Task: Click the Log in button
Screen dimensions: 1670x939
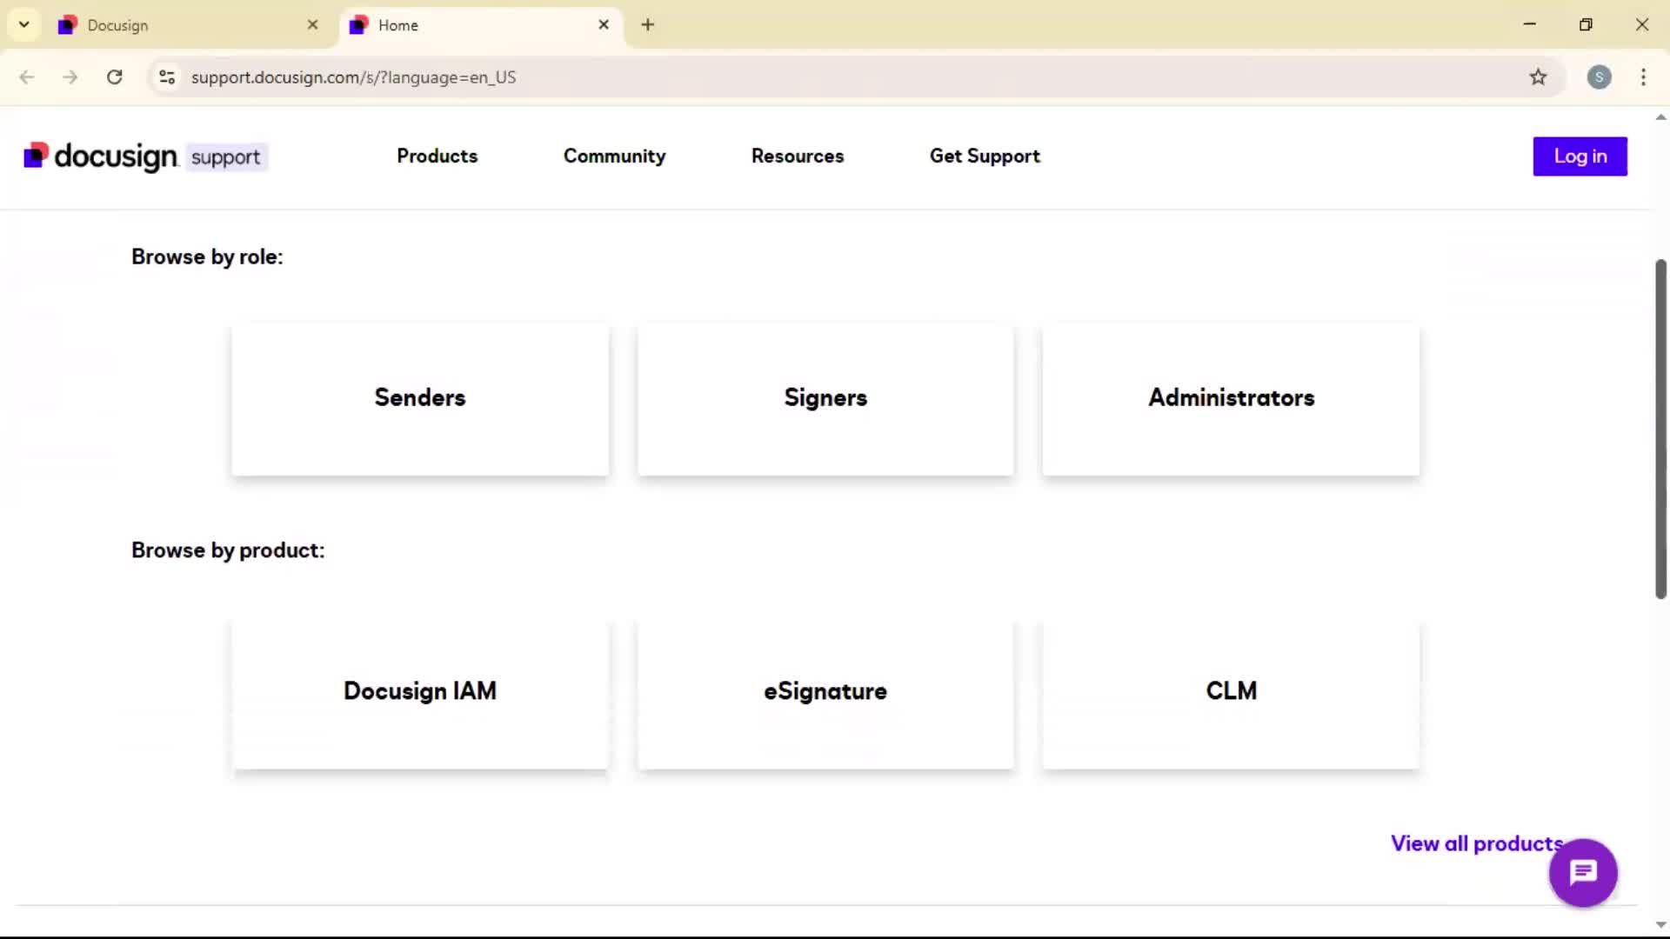Action: pos(1580,156)
